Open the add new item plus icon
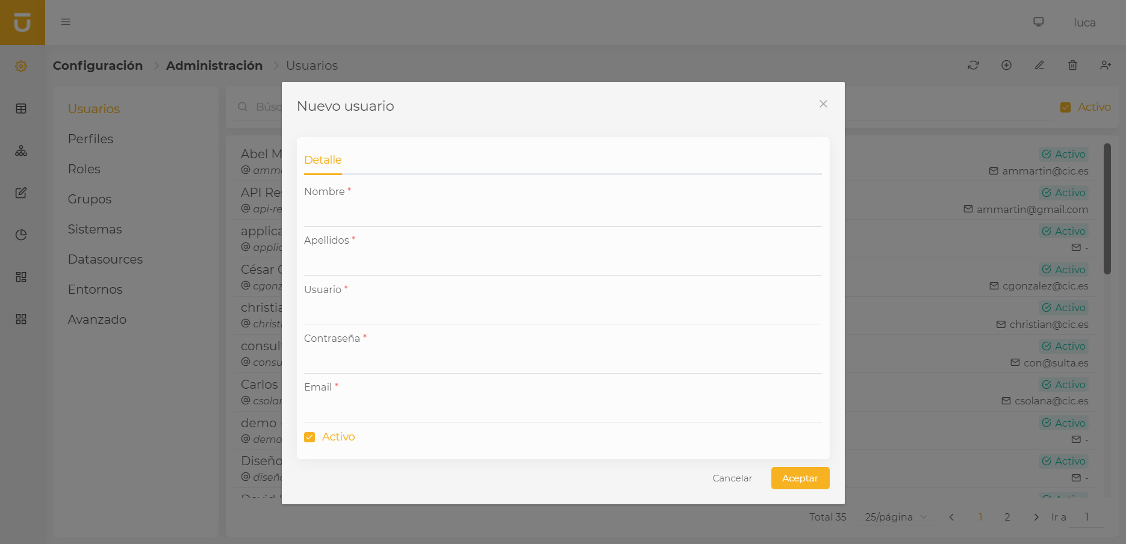Image resolution: width=1126 pixels, height=544 pixels. coord(1006,65)
